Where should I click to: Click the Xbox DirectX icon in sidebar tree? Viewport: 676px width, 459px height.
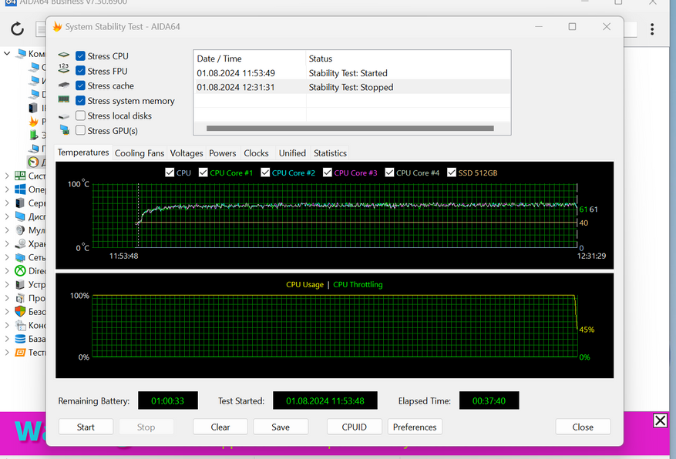[x=20, y=271]
